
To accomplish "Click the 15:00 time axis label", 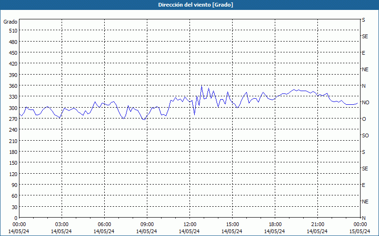I will click(232, 225).
